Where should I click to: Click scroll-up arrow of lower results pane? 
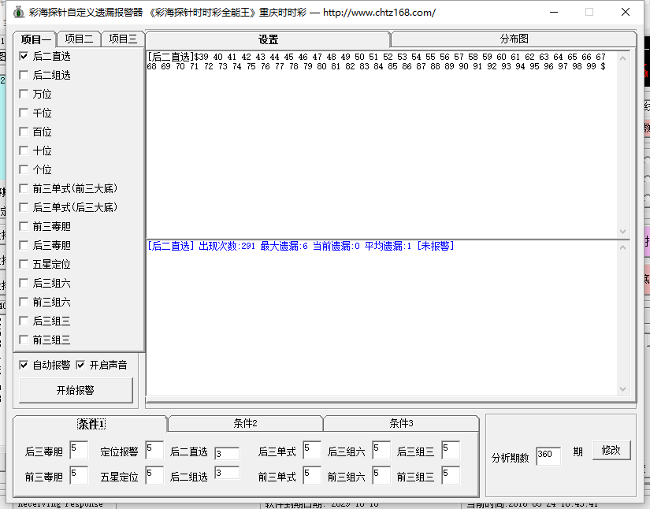(624, 247)
